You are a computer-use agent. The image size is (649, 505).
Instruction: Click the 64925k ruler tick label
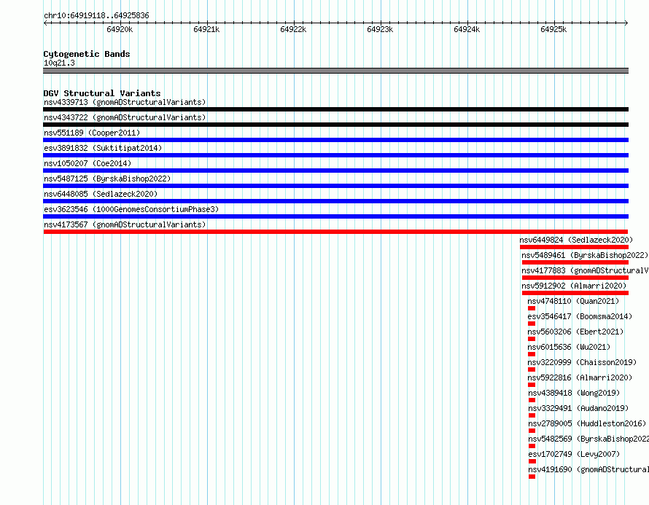pyautogui.click(x=553, y=29)
